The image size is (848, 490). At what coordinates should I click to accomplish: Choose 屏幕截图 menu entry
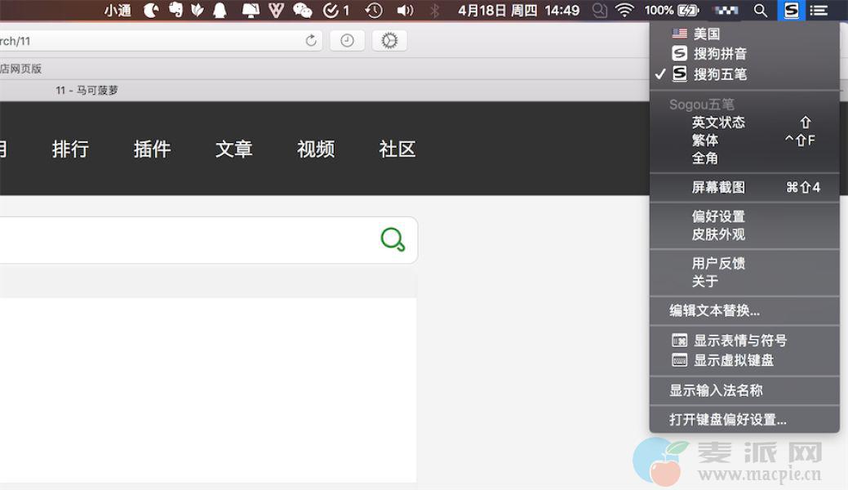tap(718, 188)
